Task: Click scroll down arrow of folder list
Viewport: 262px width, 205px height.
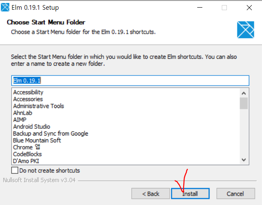Action: (x=244, y=160)
